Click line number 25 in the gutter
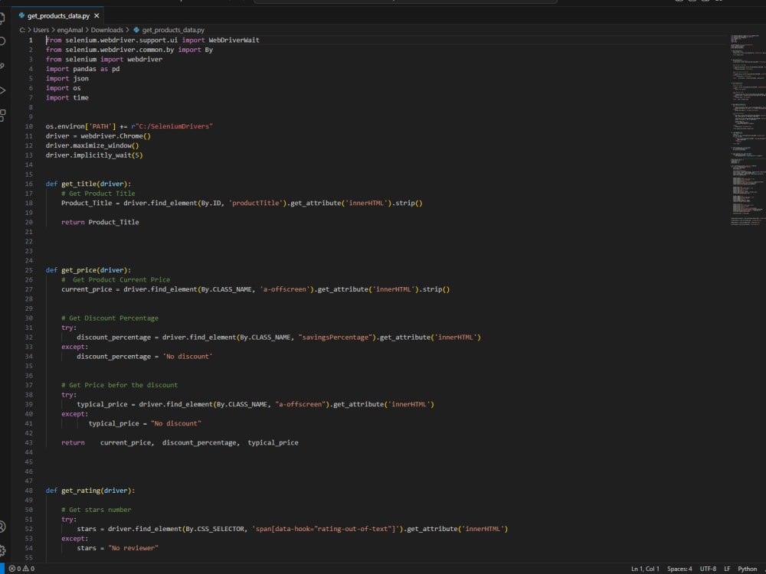This screenshot has height=574, width=766. [29, 270]
